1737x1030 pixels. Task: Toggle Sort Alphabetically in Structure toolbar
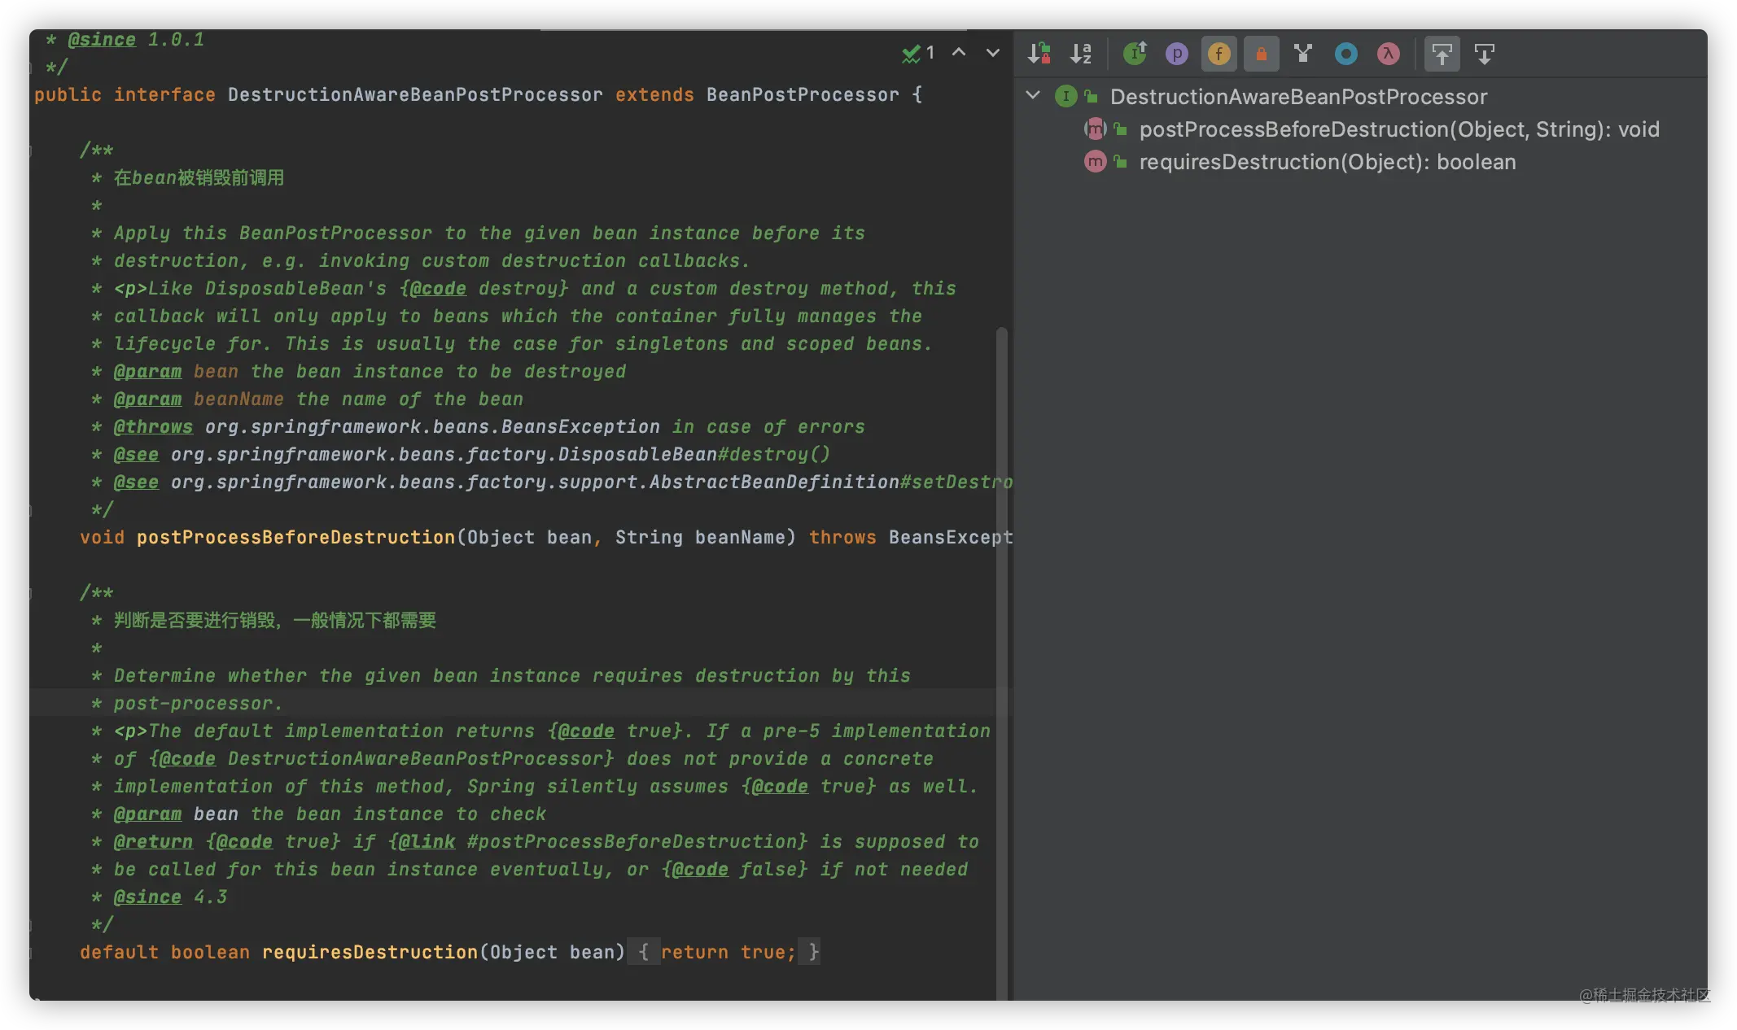1081,54
